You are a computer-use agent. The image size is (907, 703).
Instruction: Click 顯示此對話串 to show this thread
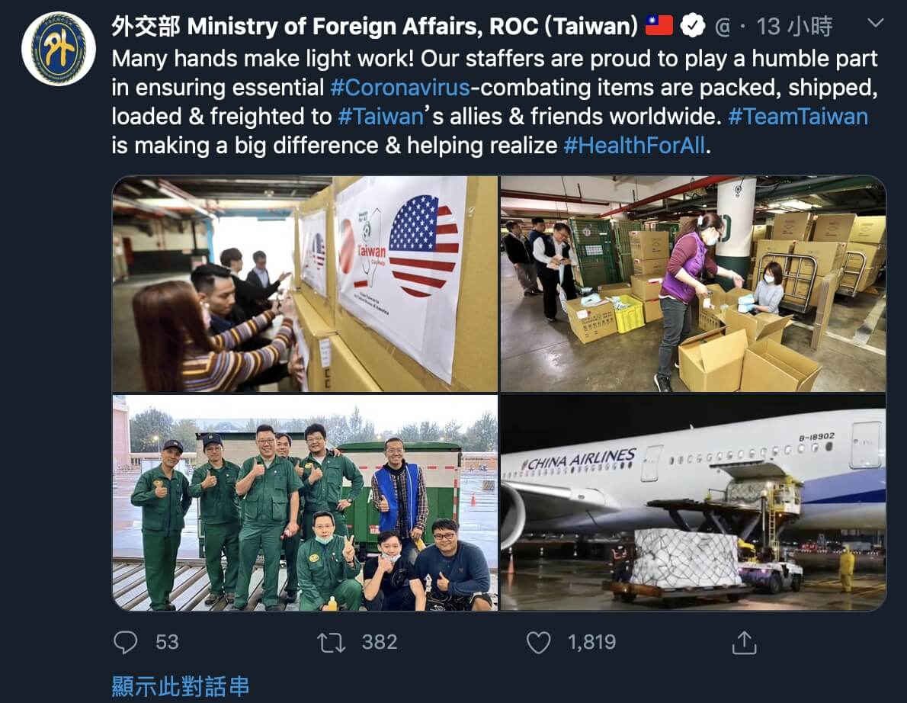(180, 686)
